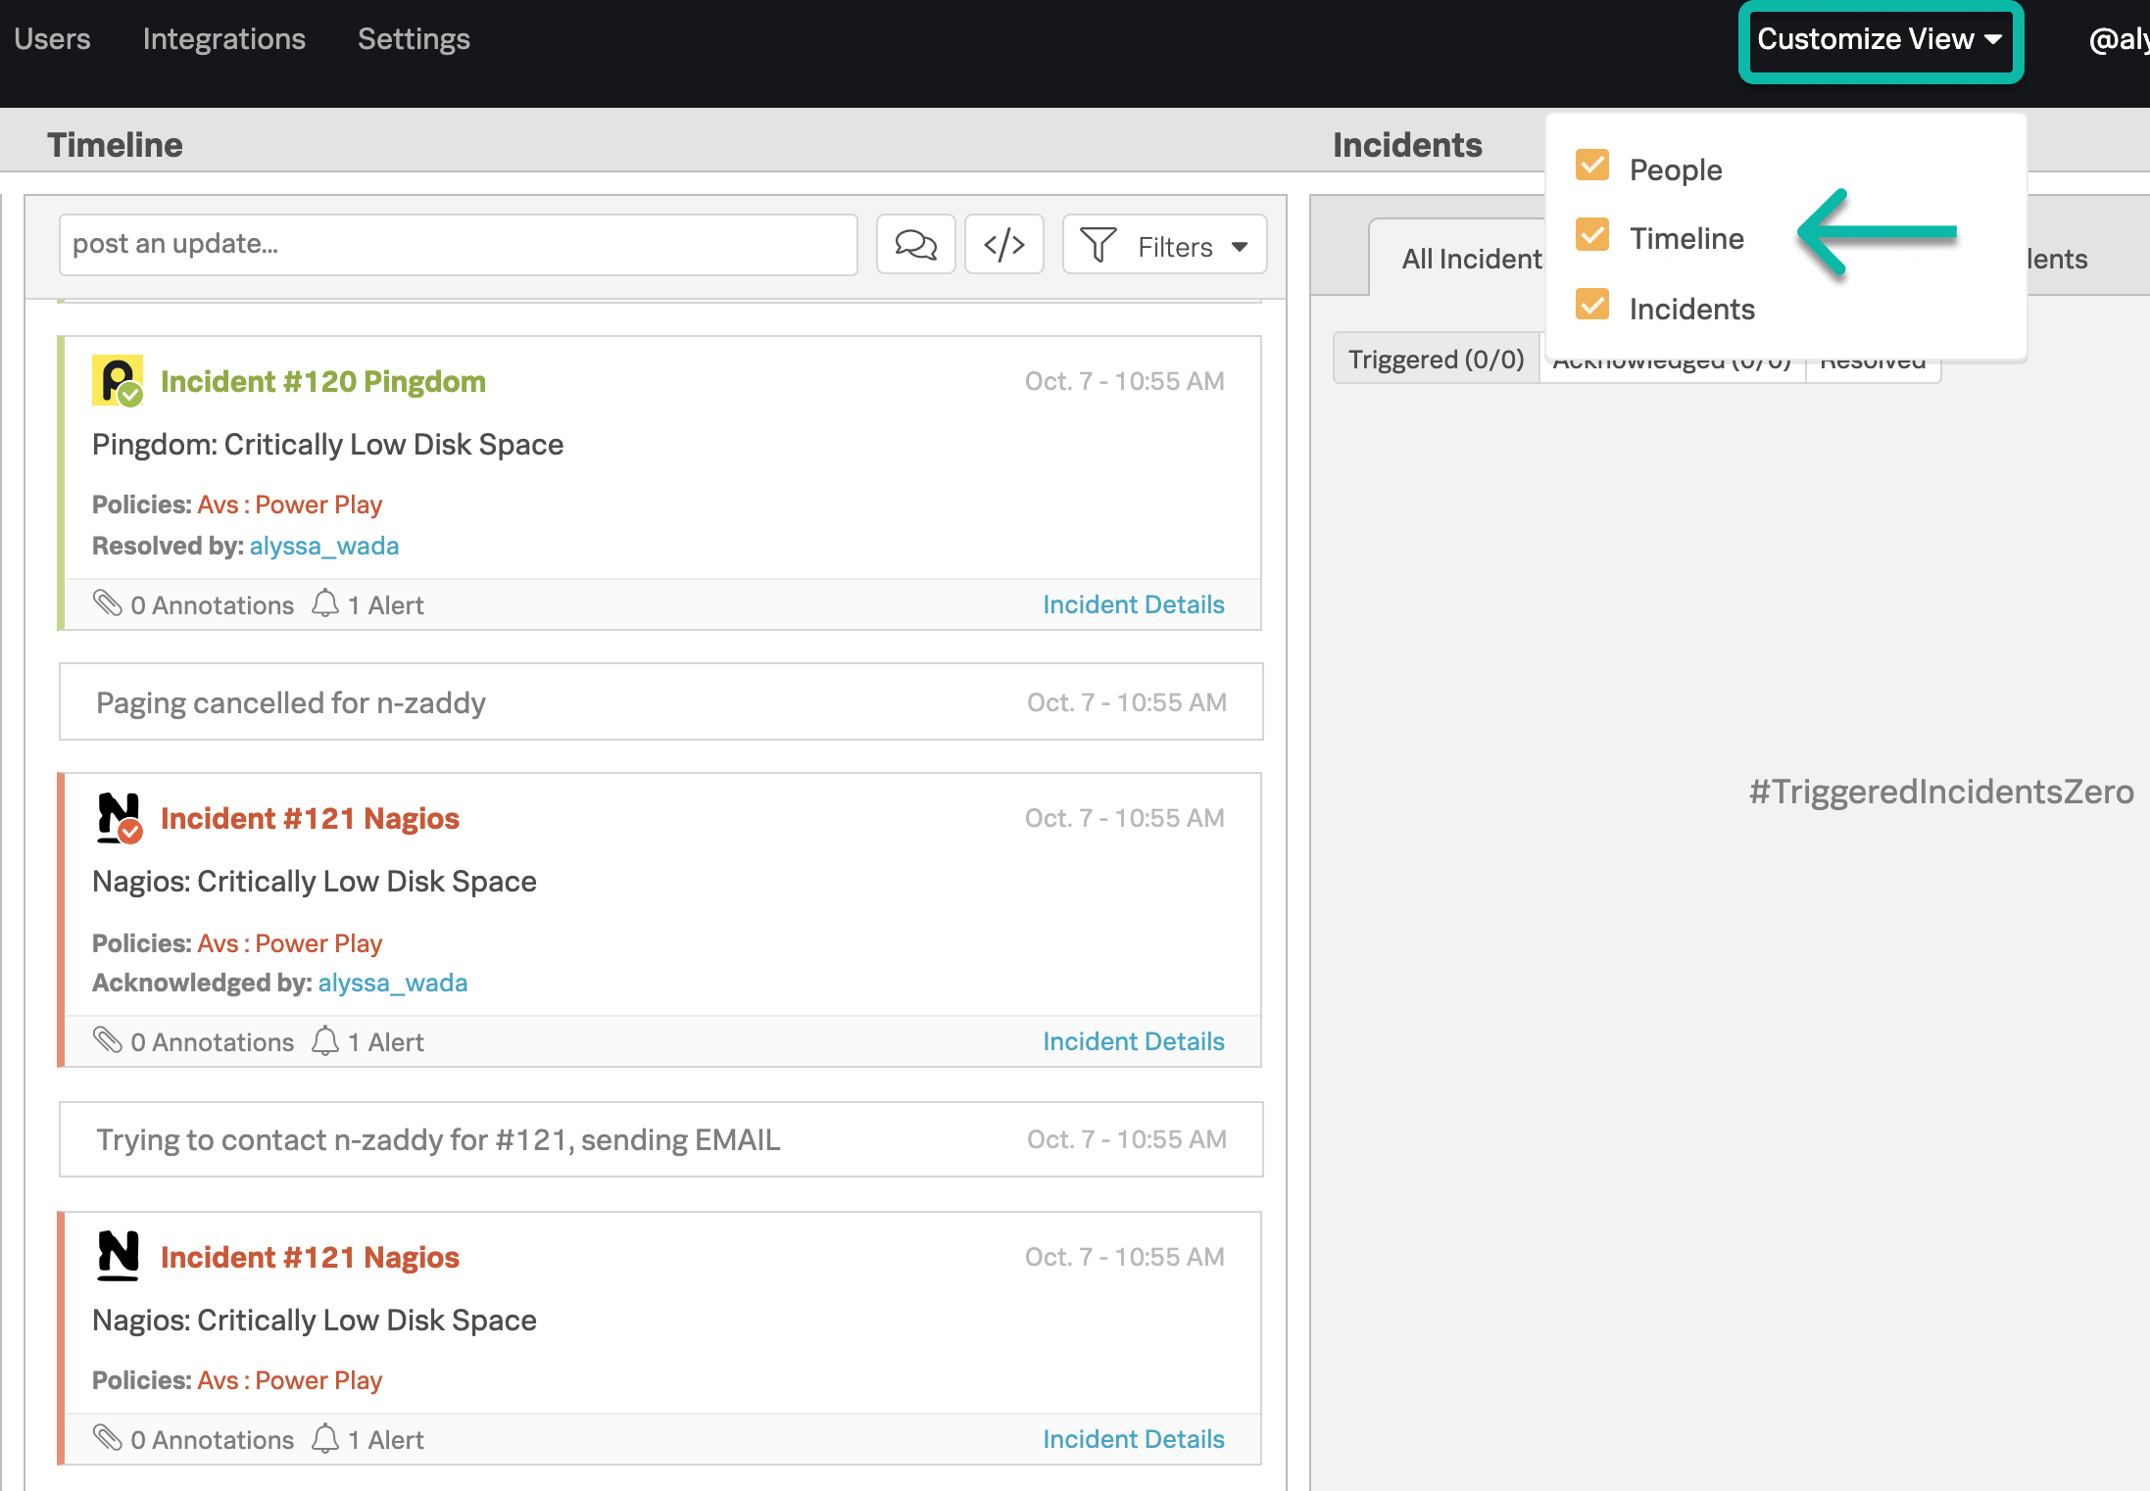Click the alyssa_wada user link under Incident #121
The height and width of the screenshot is (1491, 2150).
392,983
